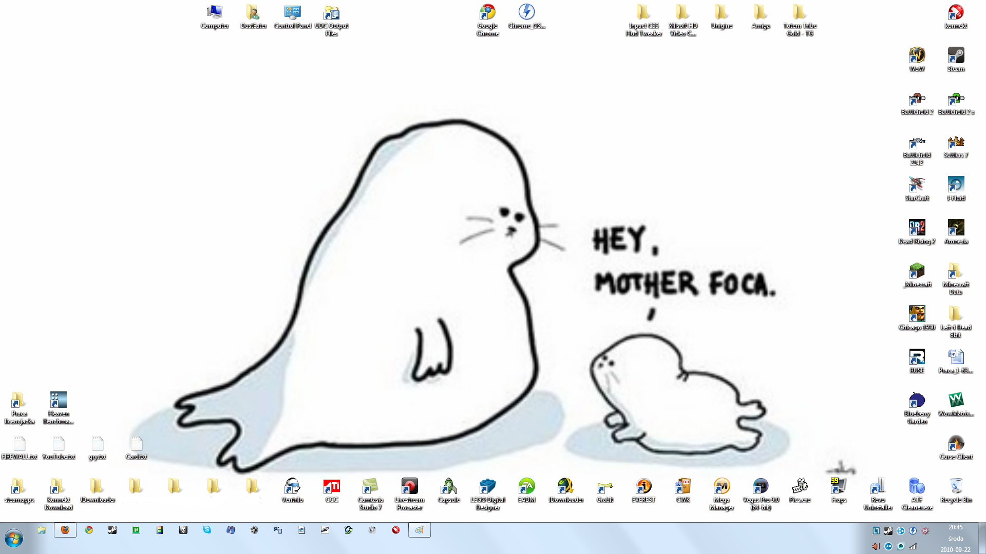Launch Chicago 1930 shortcut
This screenshot has width=986, height=554.
[x=917, y=319]
